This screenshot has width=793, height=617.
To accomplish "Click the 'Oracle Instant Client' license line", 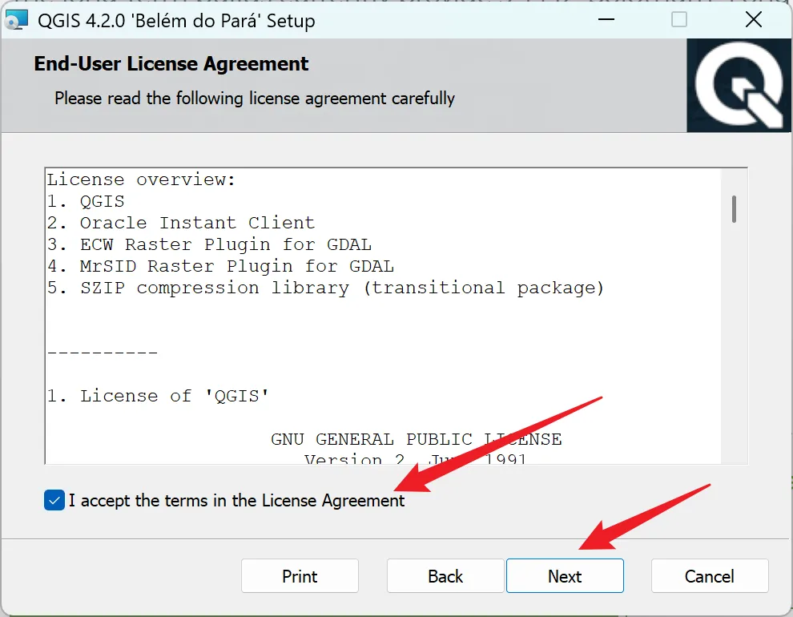I will [x=181, y=223].
